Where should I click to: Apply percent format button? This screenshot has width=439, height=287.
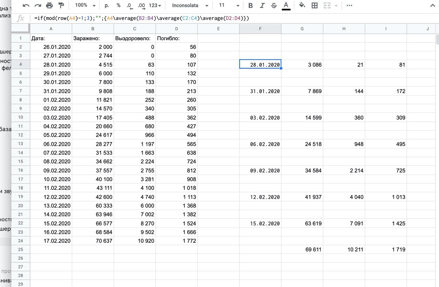[x=118, y=5]
